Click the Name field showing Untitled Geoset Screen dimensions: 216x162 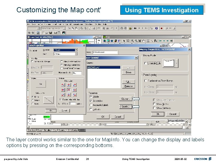pos(105,52)
